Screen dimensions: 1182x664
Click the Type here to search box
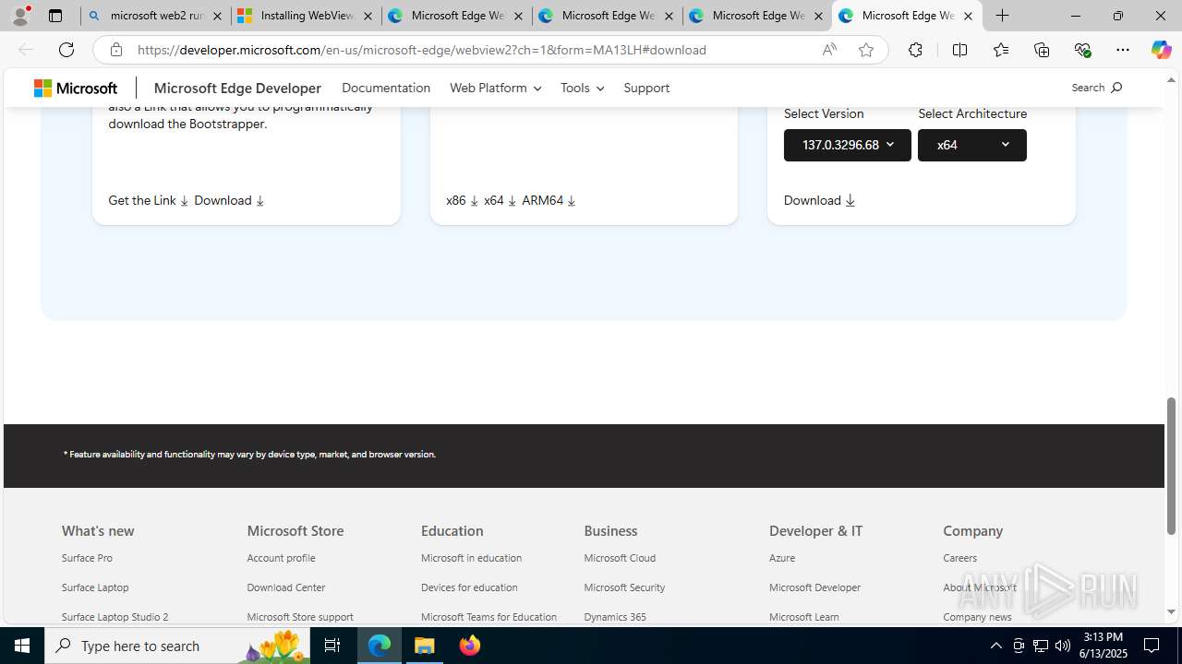177,646
